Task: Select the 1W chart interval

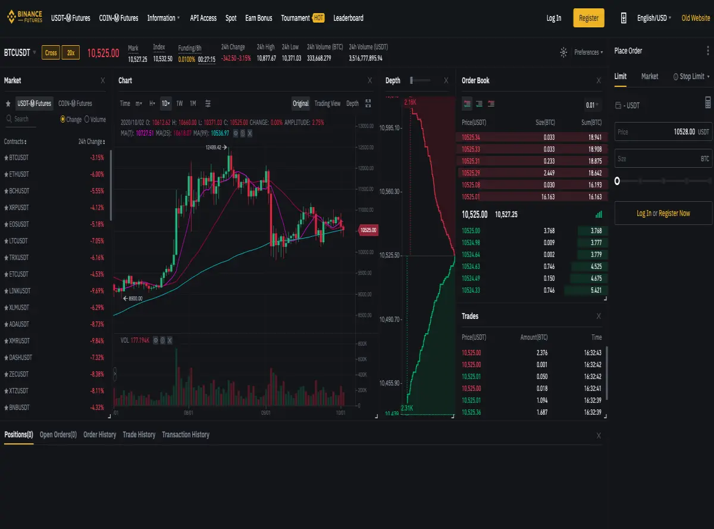Action: tap(179, 104)
